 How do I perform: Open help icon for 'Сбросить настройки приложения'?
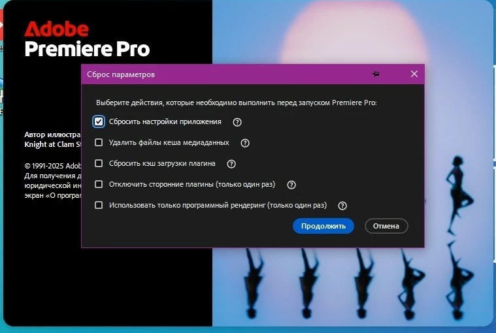237,122
